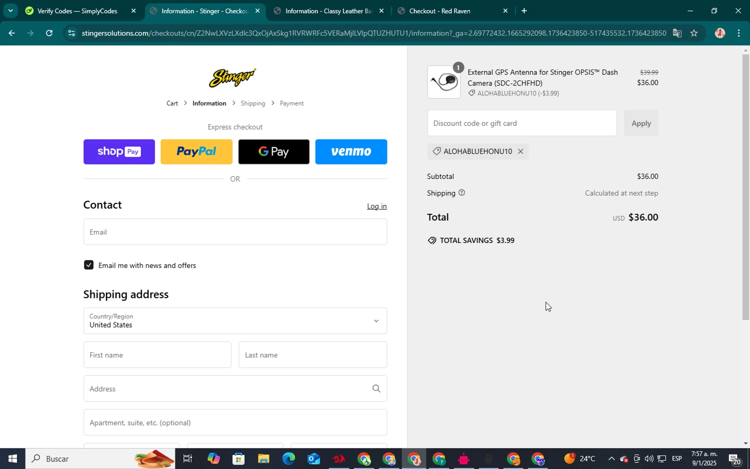Remove the ALOHABLUEHONU10 discount code
Screen dimensions: 750x469
tap(520, 151)
